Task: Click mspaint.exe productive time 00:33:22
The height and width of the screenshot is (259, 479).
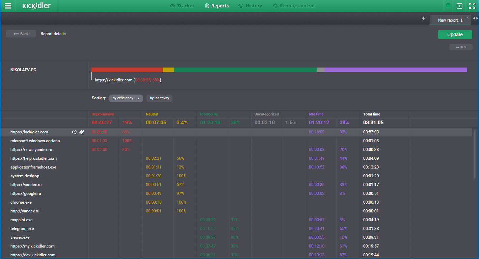Action: (208, 220)
